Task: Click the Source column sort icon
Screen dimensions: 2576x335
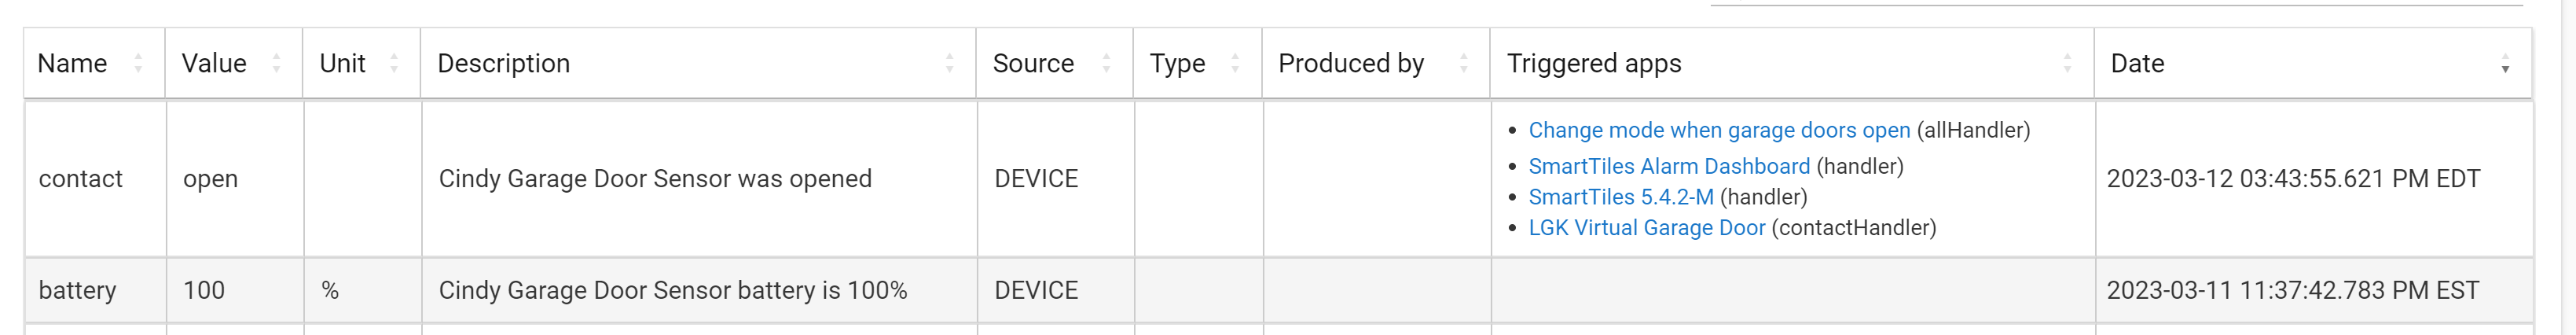Action: (1106, 63)
